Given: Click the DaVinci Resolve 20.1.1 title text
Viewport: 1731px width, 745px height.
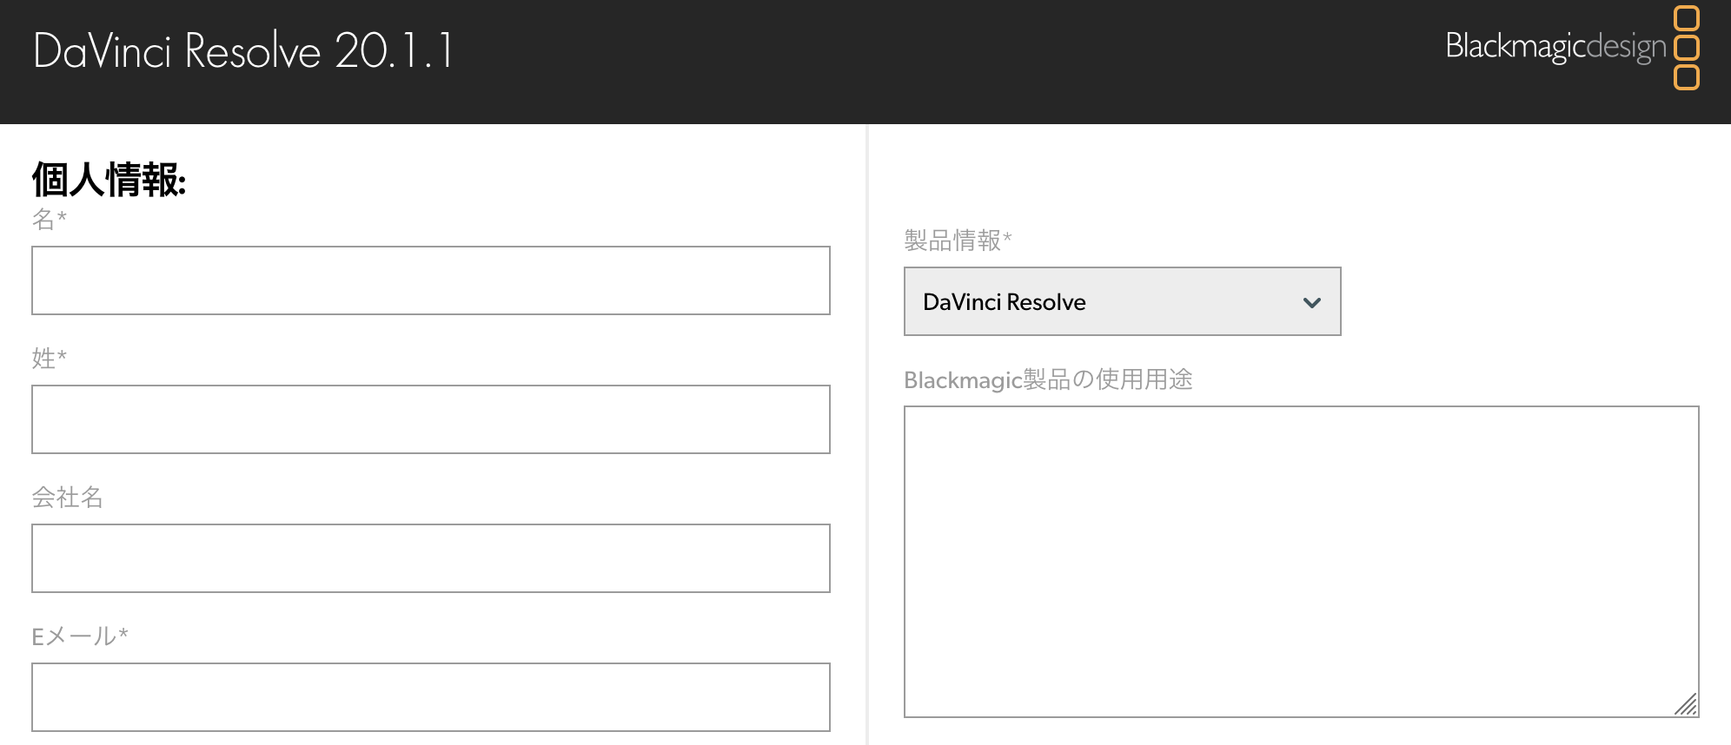Looking at the screenshot, I should (243, 50).
